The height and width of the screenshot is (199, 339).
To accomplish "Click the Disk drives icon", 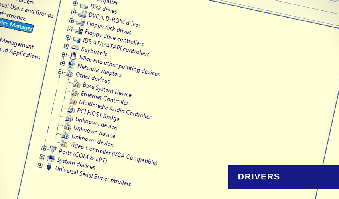I will coord(84,6).
